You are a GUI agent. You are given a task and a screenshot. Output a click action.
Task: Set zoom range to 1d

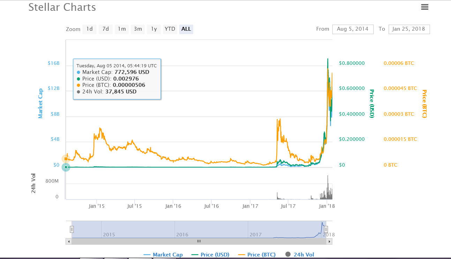click(x=90, y=29)
